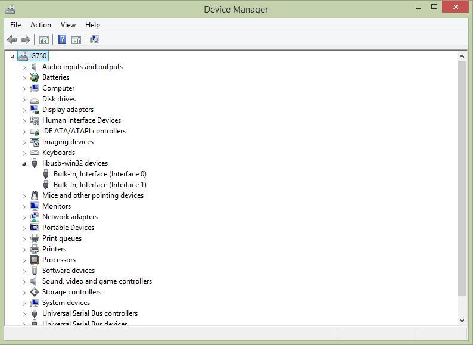
Task: Expand the Network adapters node arrow
Action: [24, 217]
